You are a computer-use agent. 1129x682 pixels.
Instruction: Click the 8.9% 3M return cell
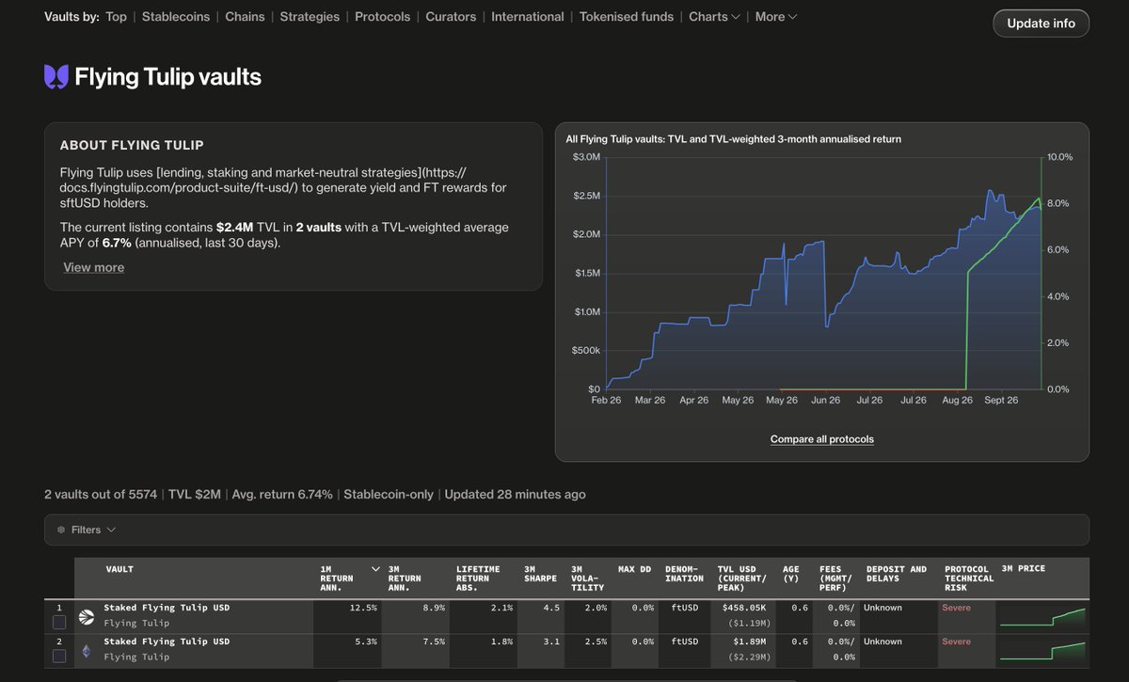435,608
